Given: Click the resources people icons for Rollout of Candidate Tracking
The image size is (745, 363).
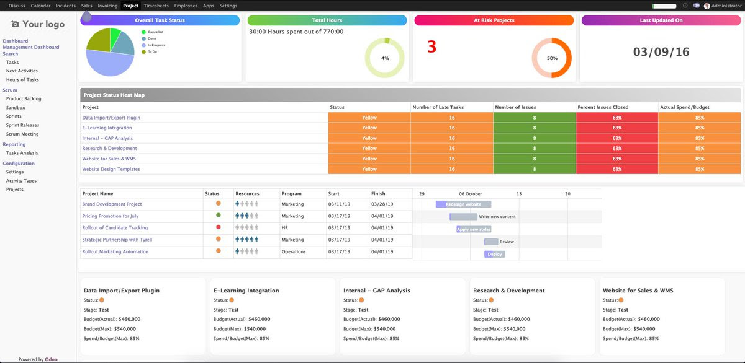Looking at the screenshot, I should (246, 227).
